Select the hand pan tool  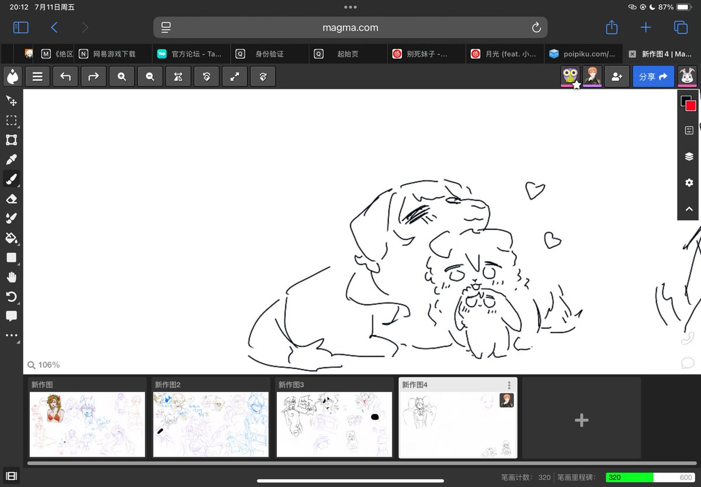click(11, 277)
